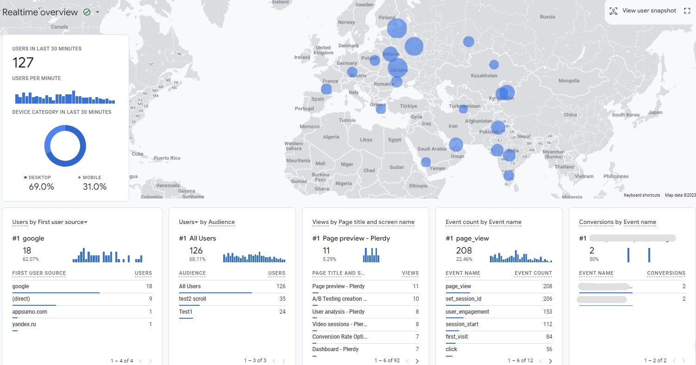
Task: Open Keyboard shortcuts on the map
Action: click(641, 195)
